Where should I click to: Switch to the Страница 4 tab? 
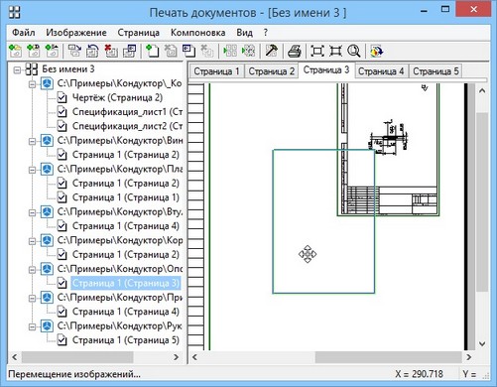381,71
